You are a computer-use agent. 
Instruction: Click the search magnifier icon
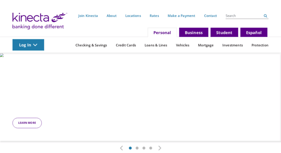coord(265,16)
